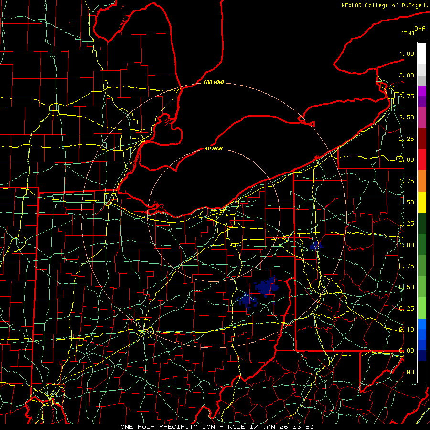Select the ND legend label
Viewport: 430px width, 430px height.
tap(410, 372)
